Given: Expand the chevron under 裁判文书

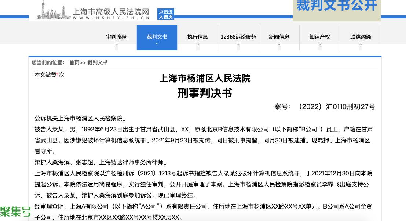Looking at the screenshot, I should [x=157, y=44].
